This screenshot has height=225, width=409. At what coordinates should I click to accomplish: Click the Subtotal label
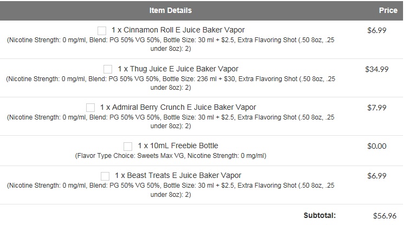320,215
